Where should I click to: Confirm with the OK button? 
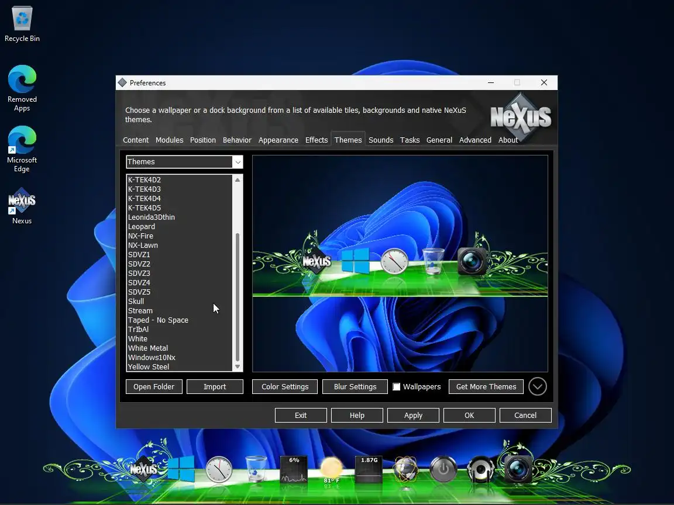tap(469, 415)
